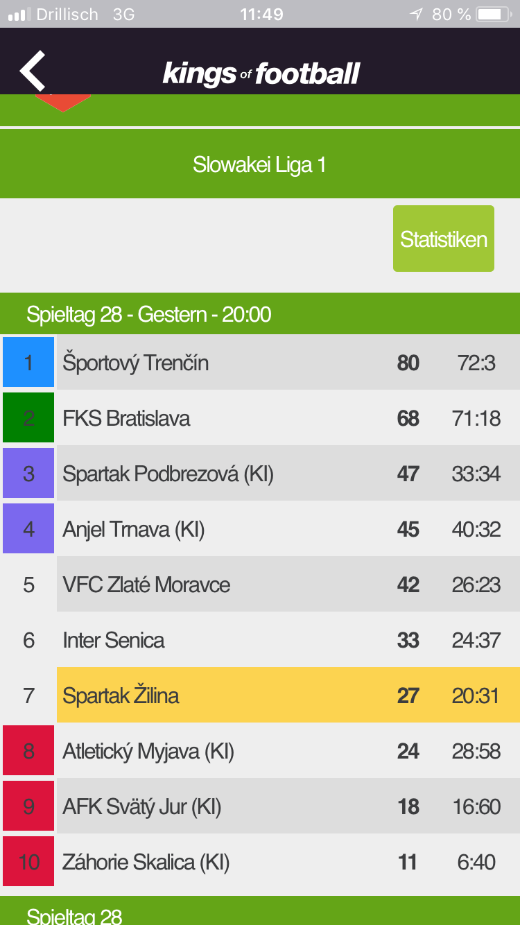Tap the back arrow icon
Viewport: 520px width, 925px height.
pos(32,71)
